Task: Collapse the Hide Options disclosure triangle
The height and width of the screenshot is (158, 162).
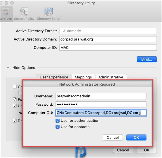Action: pyautogui.click(x=8, y=68)
